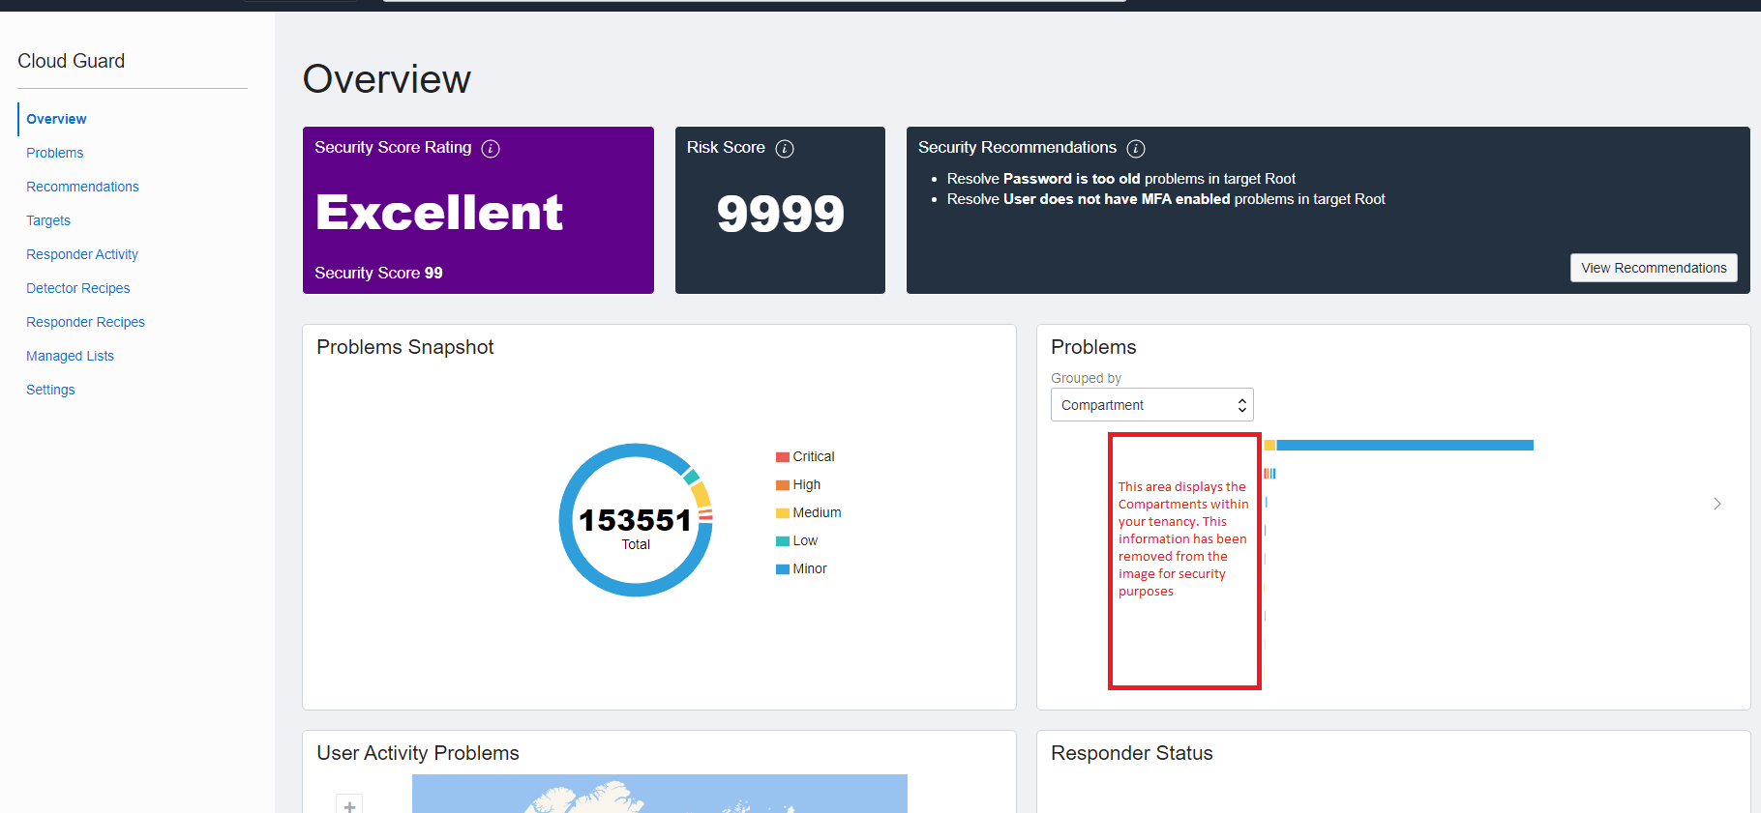Click the 153551 Total donut center
1761x813 pixels.
[636, 528]
